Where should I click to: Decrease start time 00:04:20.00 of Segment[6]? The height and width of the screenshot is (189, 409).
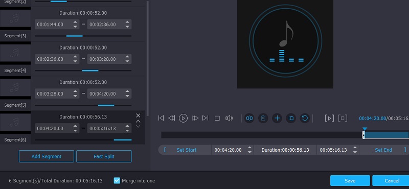(75, 130)
